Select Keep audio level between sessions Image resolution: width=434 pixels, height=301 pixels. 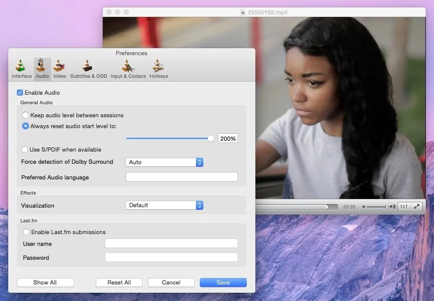coord(25,115)
